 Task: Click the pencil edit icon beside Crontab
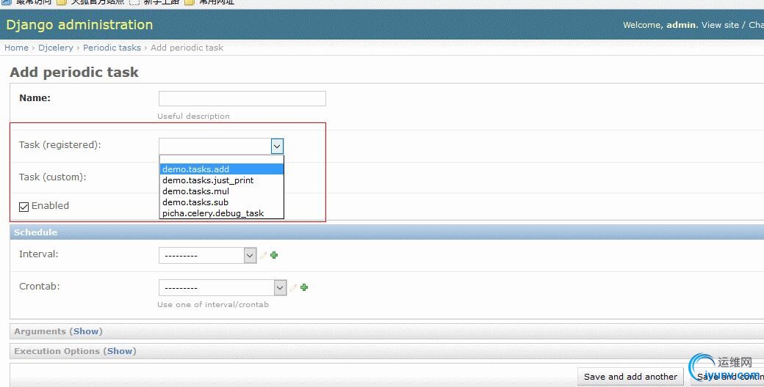coord(293,287)
